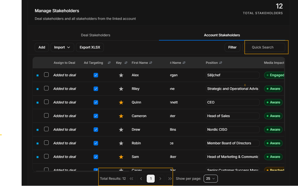298x186 pixels.
Task: Switch to Deal Stakeholders tab
Action: click(96, 35)
